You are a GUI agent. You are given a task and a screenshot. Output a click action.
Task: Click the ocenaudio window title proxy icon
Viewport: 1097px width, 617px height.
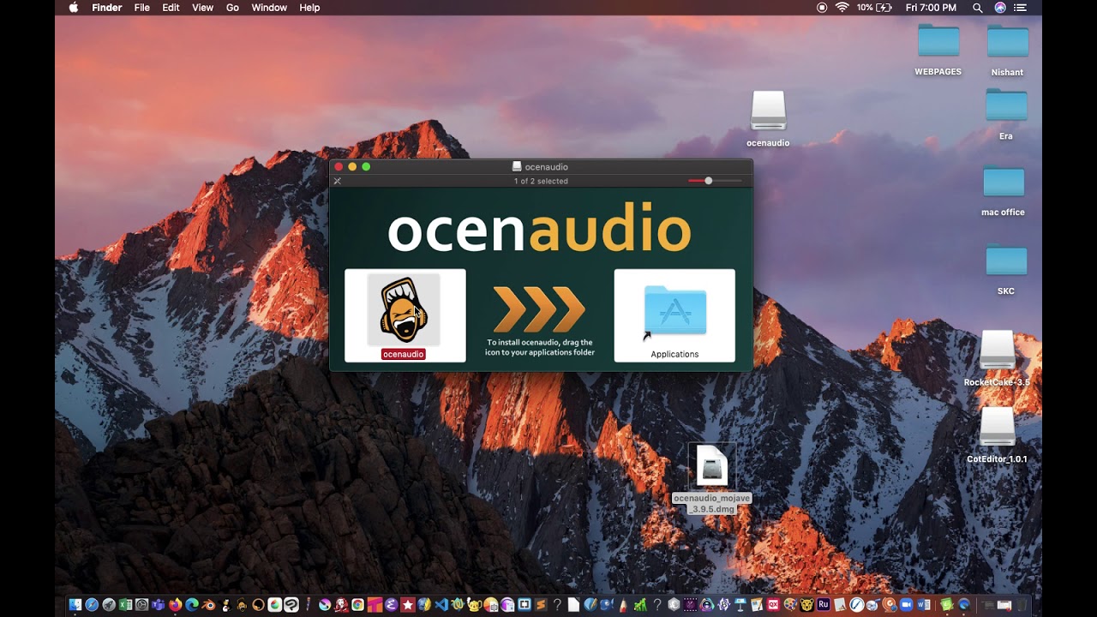(517, 166)
